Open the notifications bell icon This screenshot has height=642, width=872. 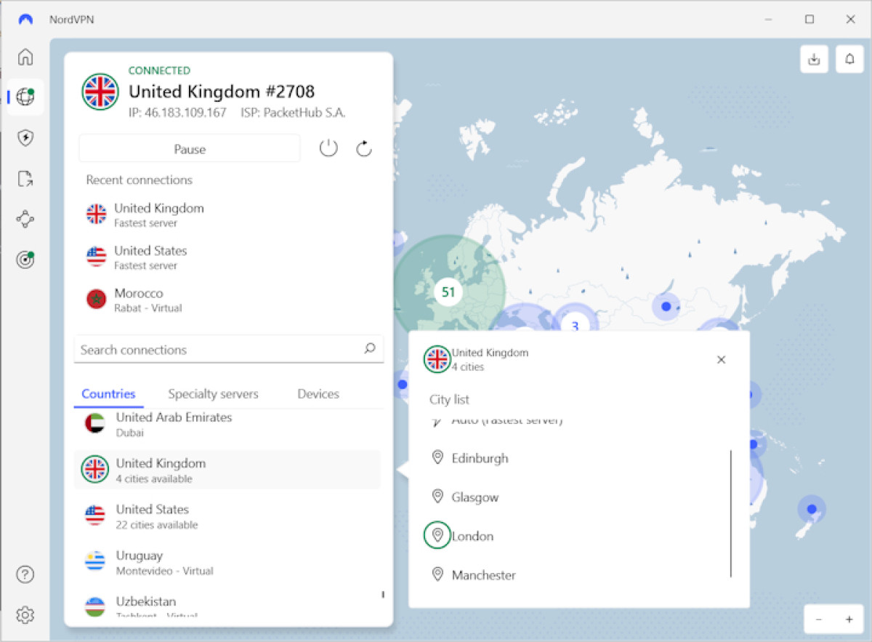pyautogui.click(x=849, y=59)
